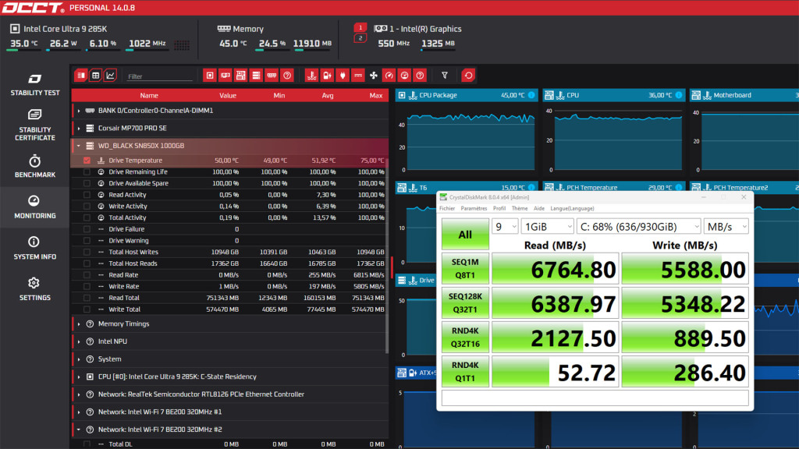799x449 pixels.
Task: Open the Thème menu in CrystalDiskMark
Action: pos(520,208)
